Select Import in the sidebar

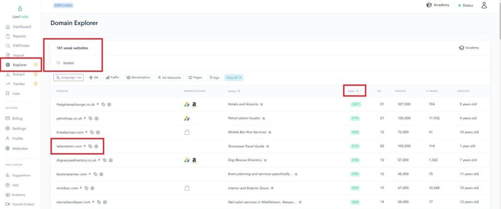[15, 55]
